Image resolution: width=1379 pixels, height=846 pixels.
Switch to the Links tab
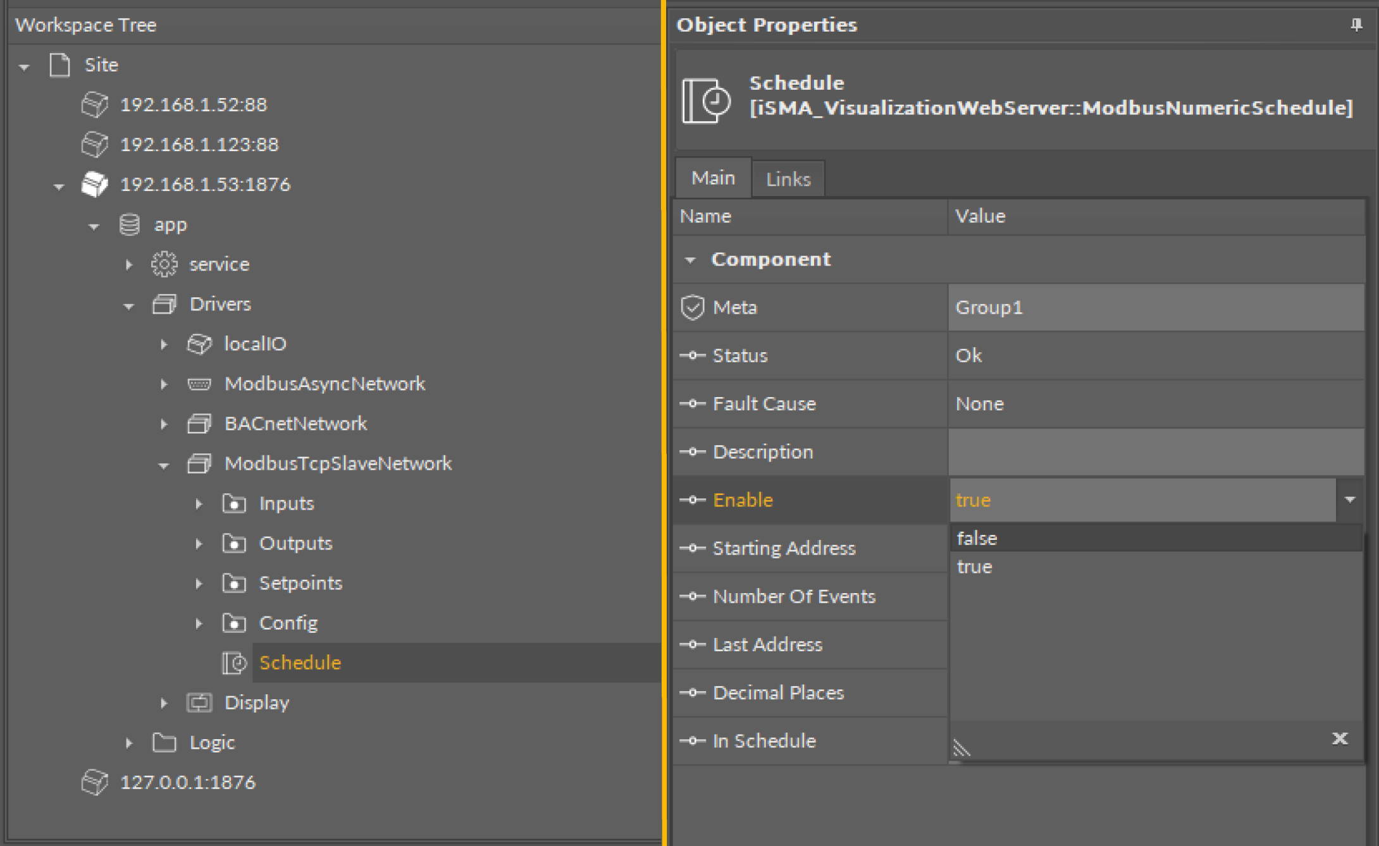(x=788, y=179)
